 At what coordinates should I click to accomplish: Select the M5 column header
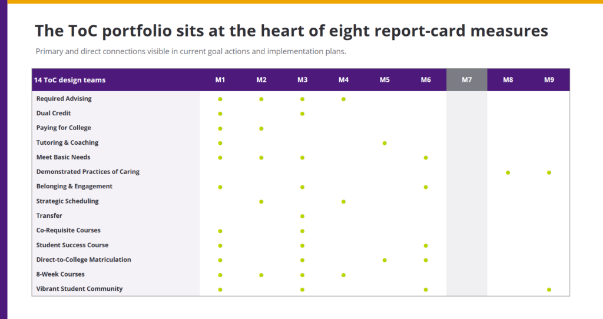[x=385, y=80]
